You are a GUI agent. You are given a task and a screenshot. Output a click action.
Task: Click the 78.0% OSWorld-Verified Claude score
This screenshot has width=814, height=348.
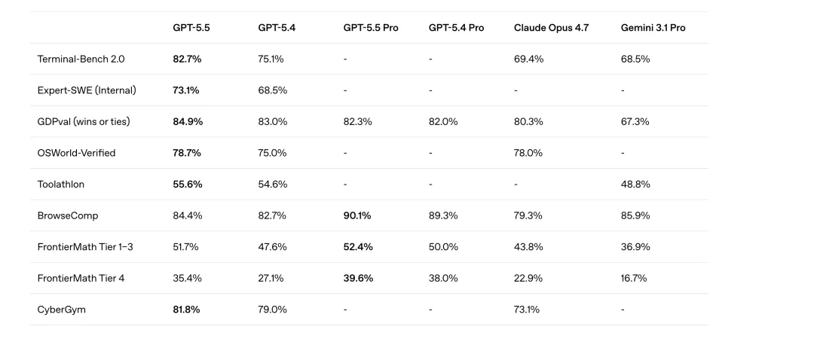point(528,153)
